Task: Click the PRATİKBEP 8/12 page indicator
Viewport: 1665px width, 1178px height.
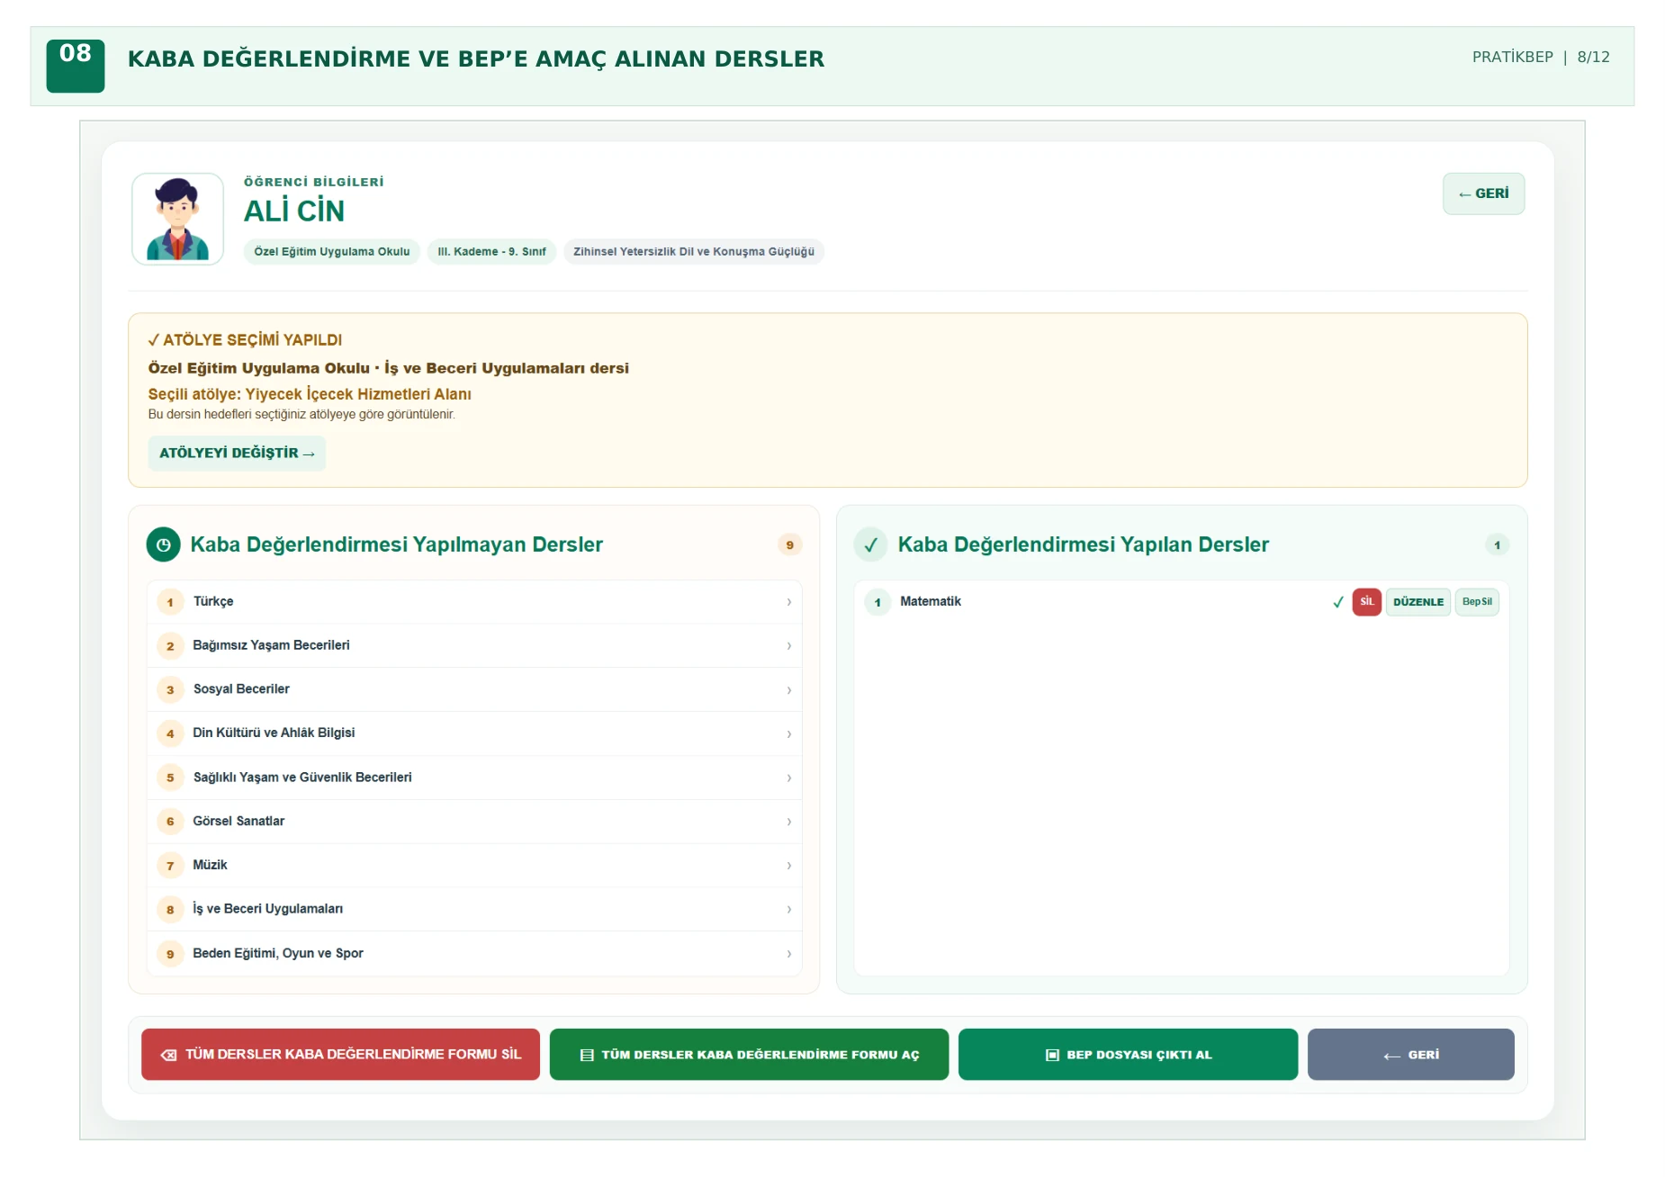Action: (x=1541, y=57)
